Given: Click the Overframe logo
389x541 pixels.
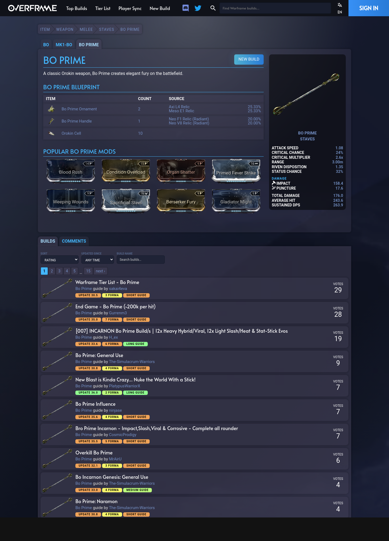Looking at the screenshot, I should pos(32,8).
